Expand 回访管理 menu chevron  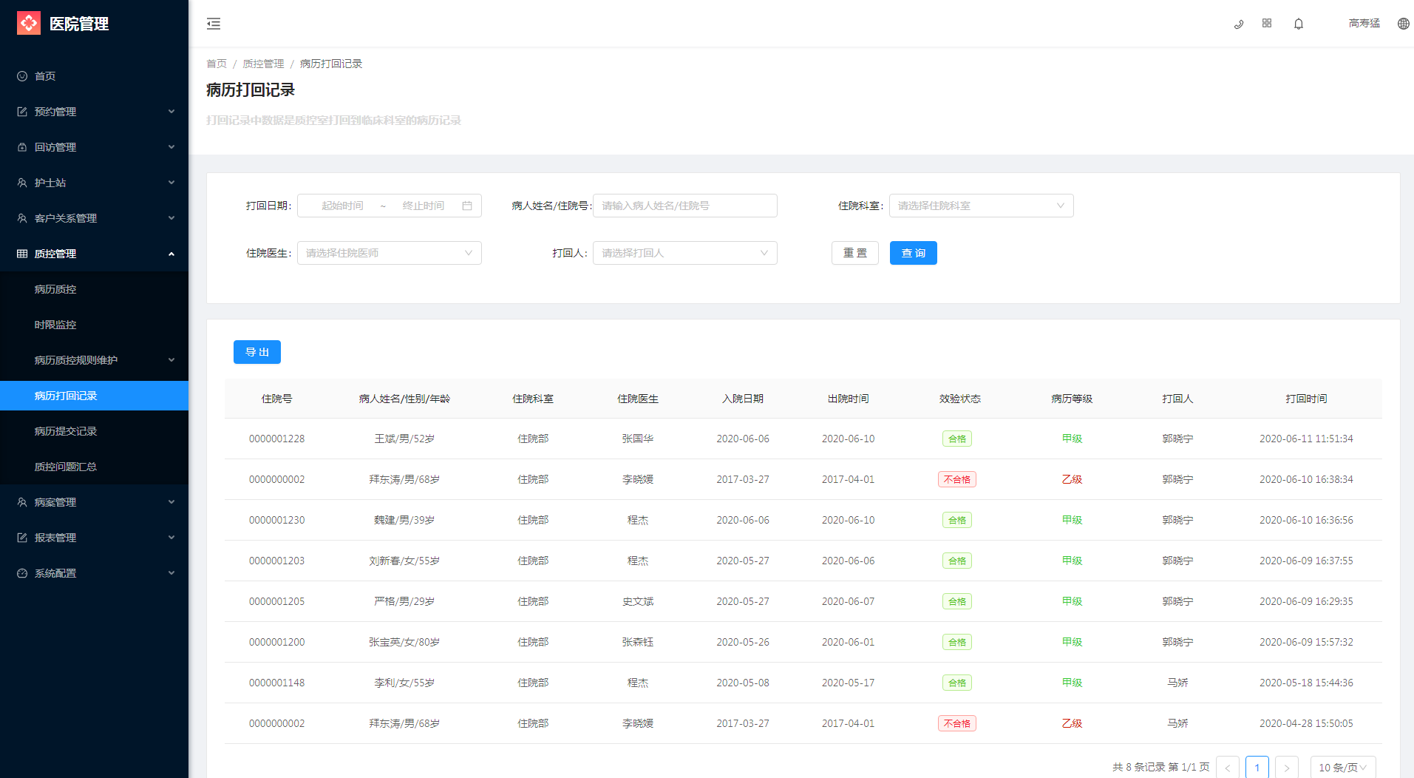(171, 147)
